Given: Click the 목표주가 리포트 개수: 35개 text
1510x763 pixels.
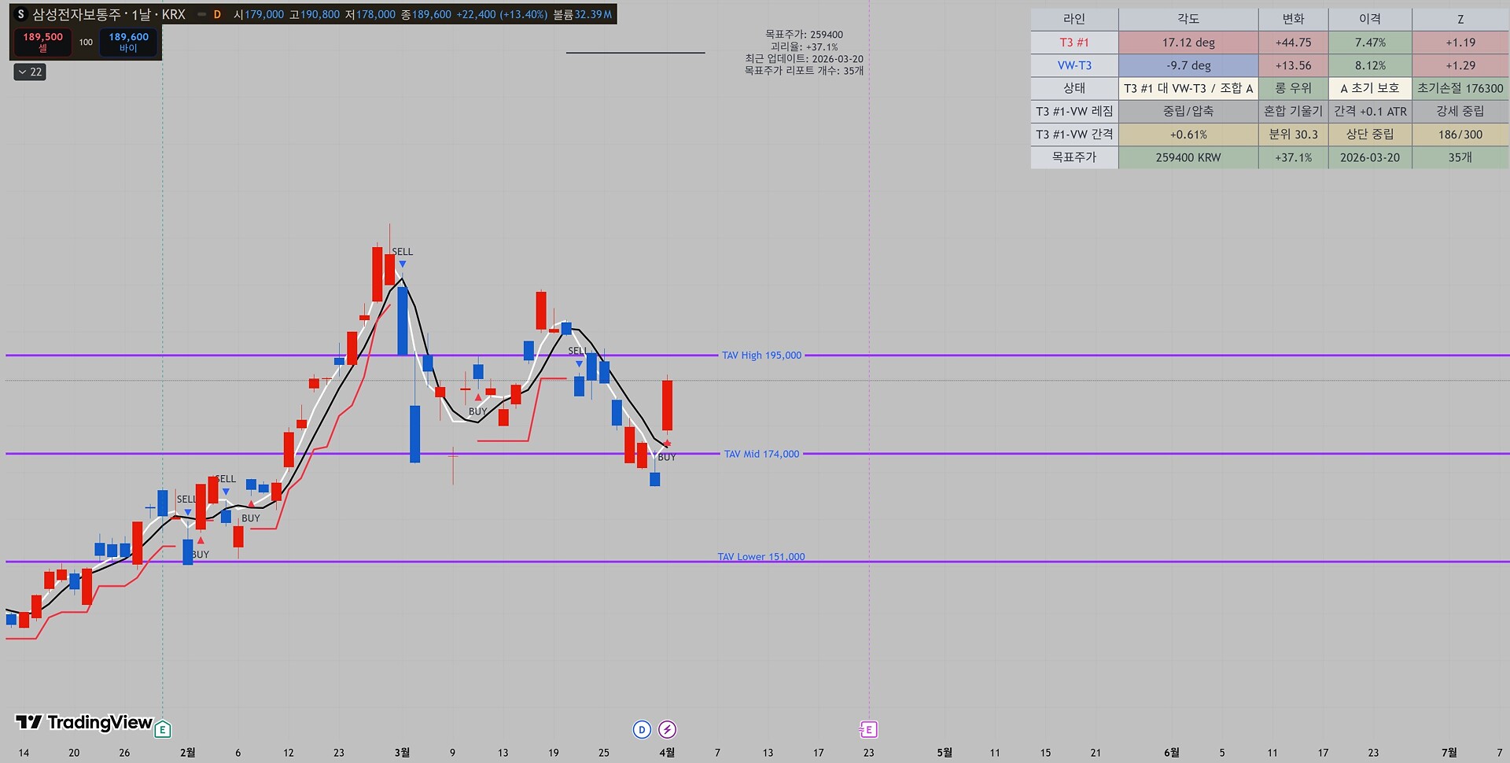Looking at the screenshot, I should pos(804,71).
